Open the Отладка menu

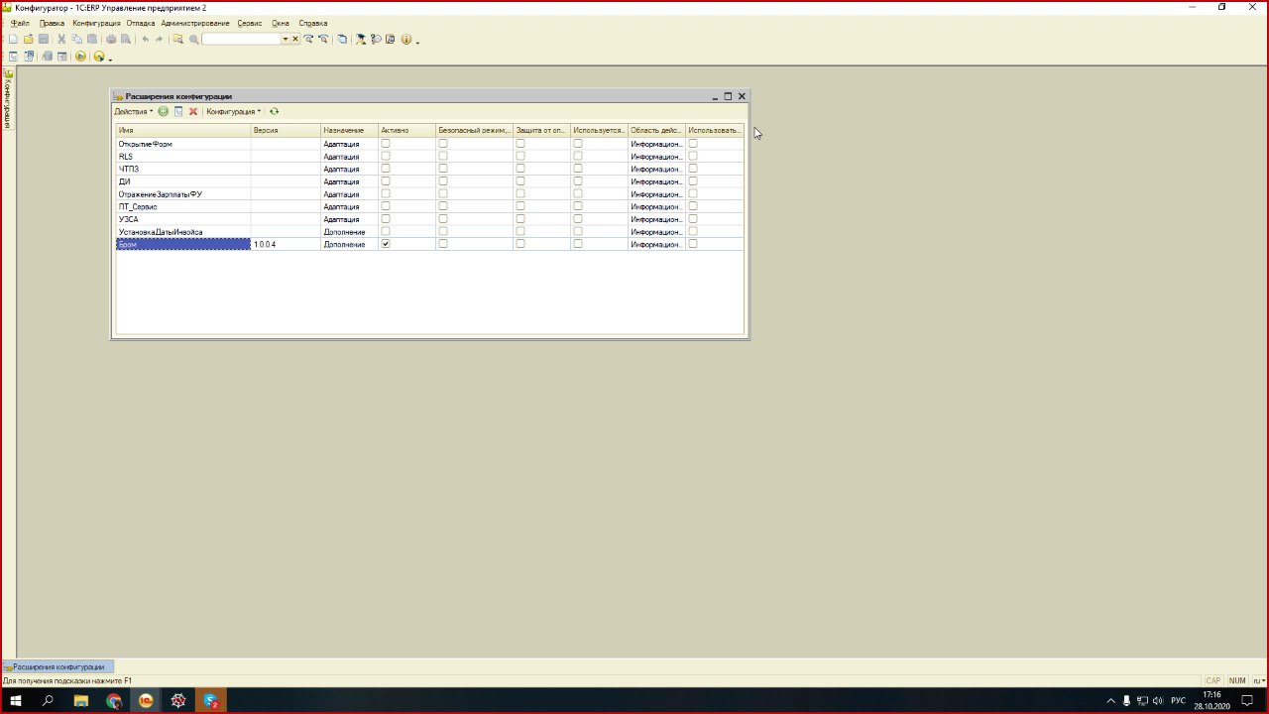click(x=141, y=23)
